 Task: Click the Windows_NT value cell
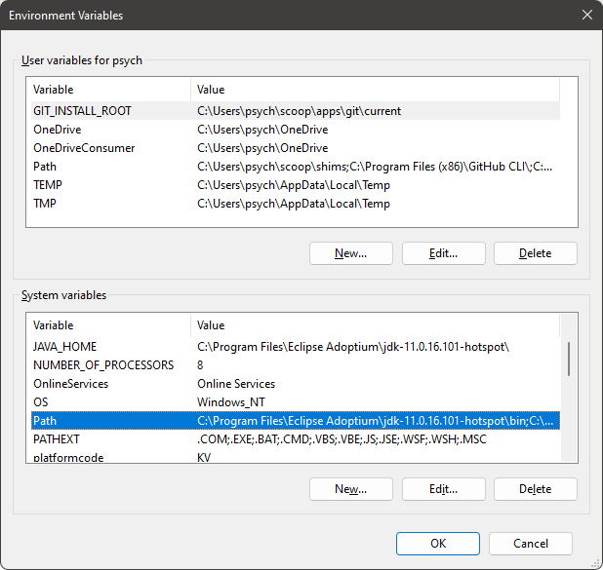[x=230, y=402]
